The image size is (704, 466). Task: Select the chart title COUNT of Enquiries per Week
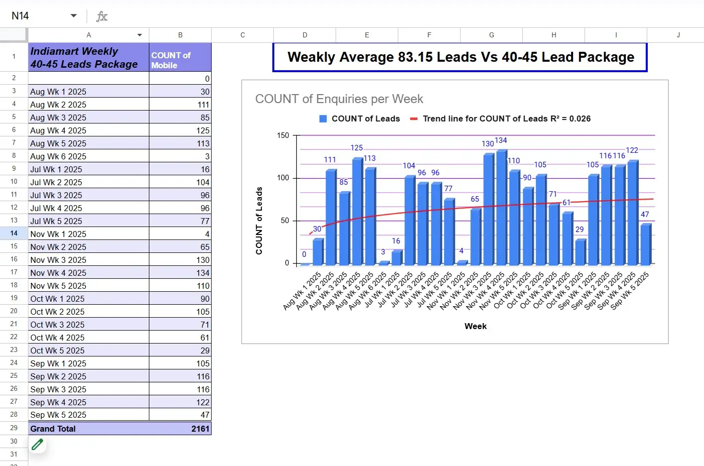tap(339, 99)
